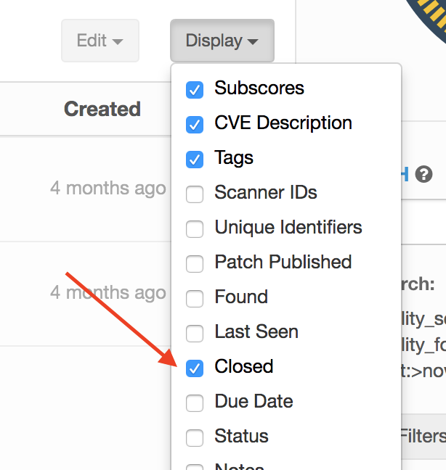Check the Due Date option
Screen dimensions: 446x470
(x=195, y=403)
